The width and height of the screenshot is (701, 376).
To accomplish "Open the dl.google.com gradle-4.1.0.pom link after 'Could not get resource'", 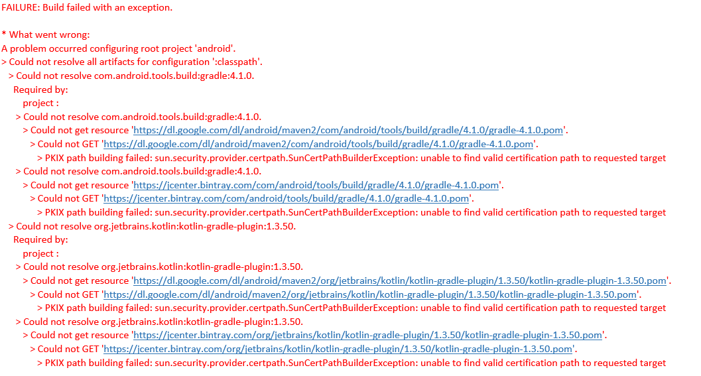I will (x=348, y=130).
